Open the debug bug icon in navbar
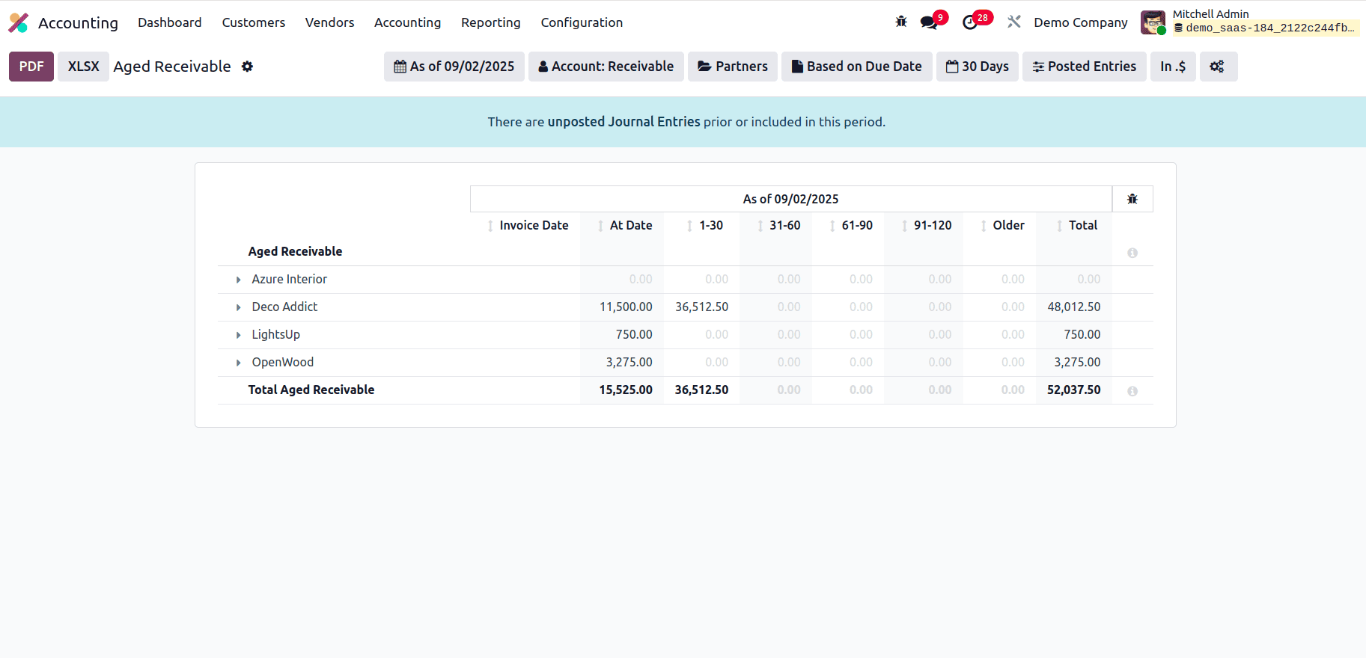Image resolution: width=1366 pixels, height=658 pixels. tap(901, 22)
